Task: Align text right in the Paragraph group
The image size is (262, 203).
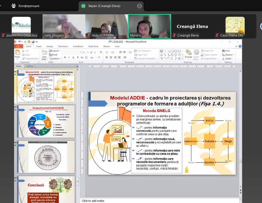Action: tap(115, 57)
